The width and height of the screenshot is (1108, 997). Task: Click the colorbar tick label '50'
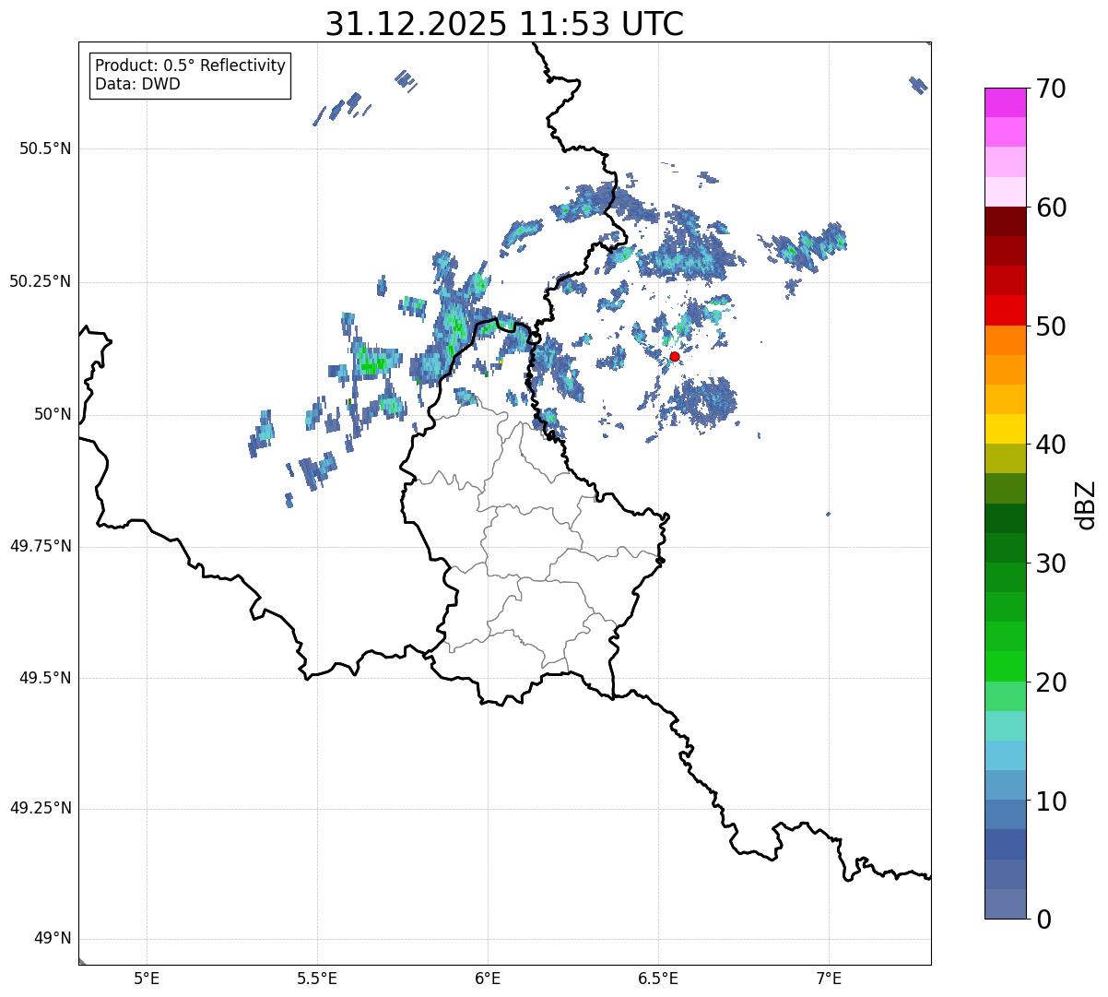(x=1051, y=326)
